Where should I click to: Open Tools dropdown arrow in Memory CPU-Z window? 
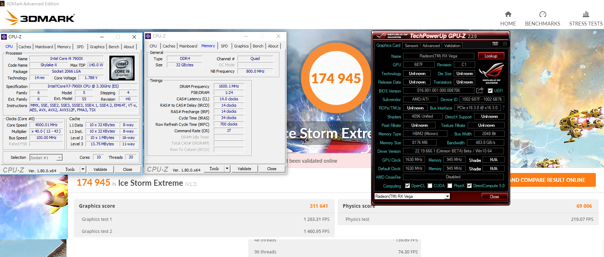227,169
